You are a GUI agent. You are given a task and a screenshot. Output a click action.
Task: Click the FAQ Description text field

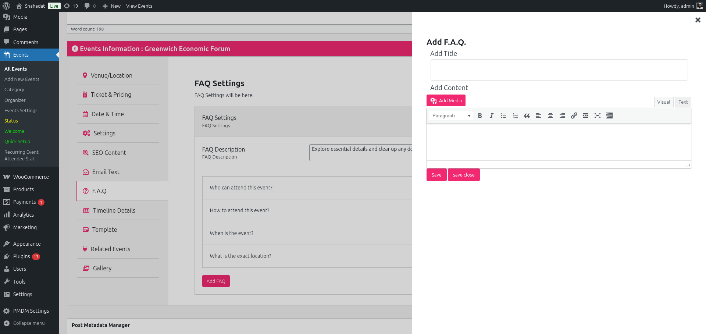[x=361, y=152]
